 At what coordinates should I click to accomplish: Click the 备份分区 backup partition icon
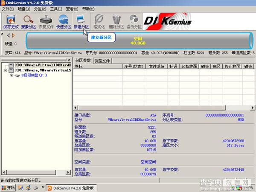(x=134, y=22)
